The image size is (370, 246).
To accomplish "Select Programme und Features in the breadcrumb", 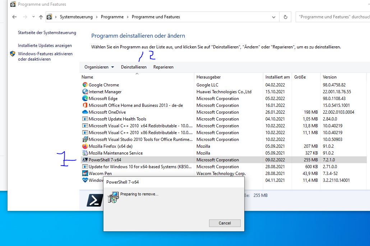I will point(156,17).
